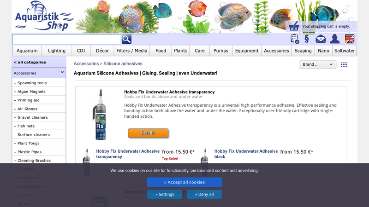Click the orange Details button
Image resolution: width=369 pixels, height=207 pixels.
click(x=148, y=133)
